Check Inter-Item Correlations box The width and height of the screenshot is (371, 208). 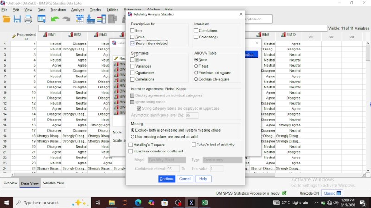196,31
